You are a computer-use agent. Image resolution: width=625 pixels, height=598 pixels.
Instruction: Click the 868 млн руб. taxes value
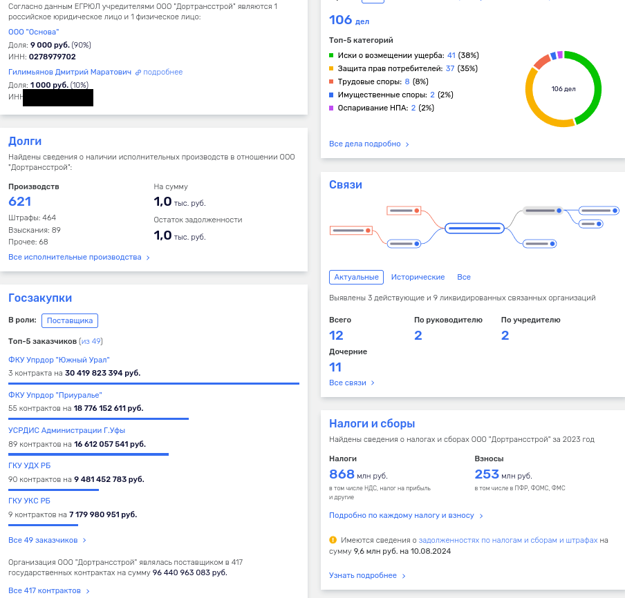[358, 474]
